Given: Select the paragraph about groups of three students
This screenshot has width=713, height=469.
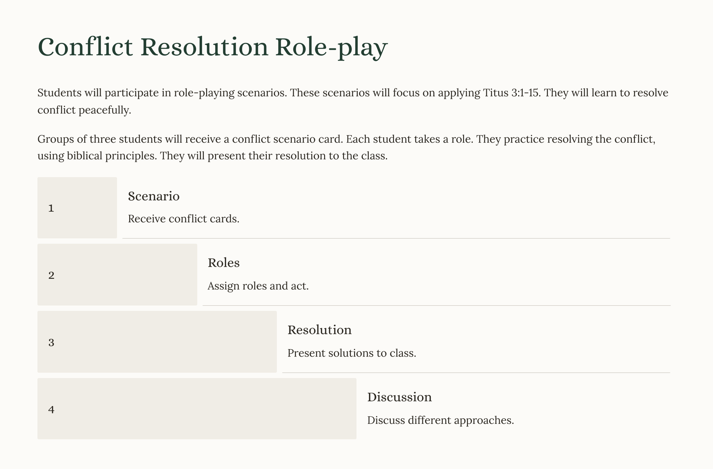Looking at the screenshot, I should click(x=346, y=147).
